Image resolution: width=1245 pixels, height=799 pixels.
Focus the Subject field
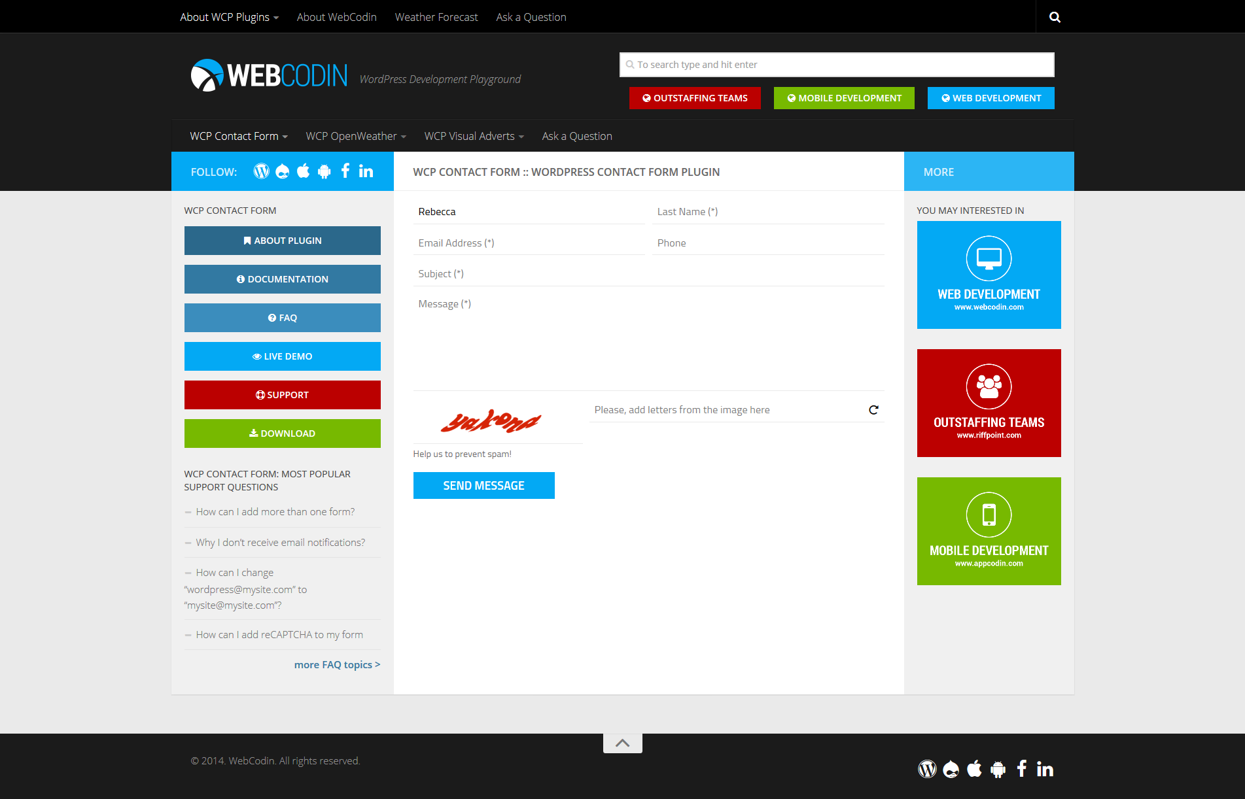(x=649, y=274)
